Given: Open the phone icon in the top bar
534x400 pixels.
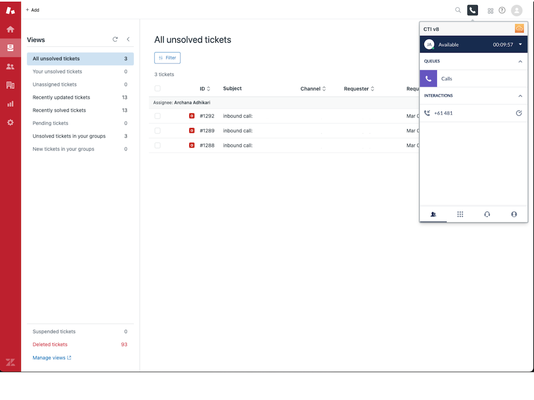Looking at the screenshot, I should pos(472,10).
